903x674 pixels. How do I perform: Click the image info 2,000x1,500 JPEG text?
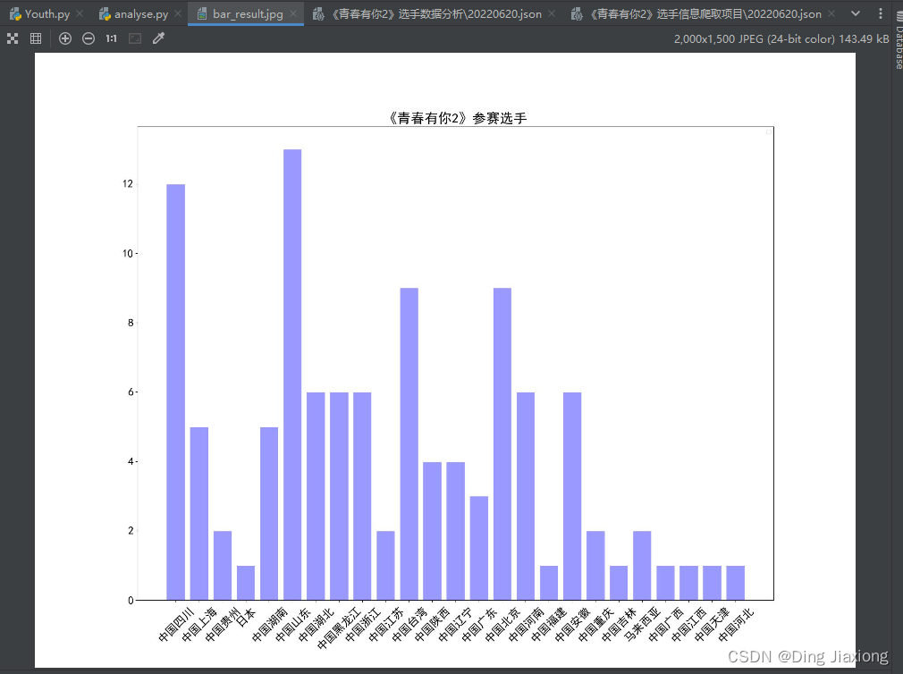781,39
